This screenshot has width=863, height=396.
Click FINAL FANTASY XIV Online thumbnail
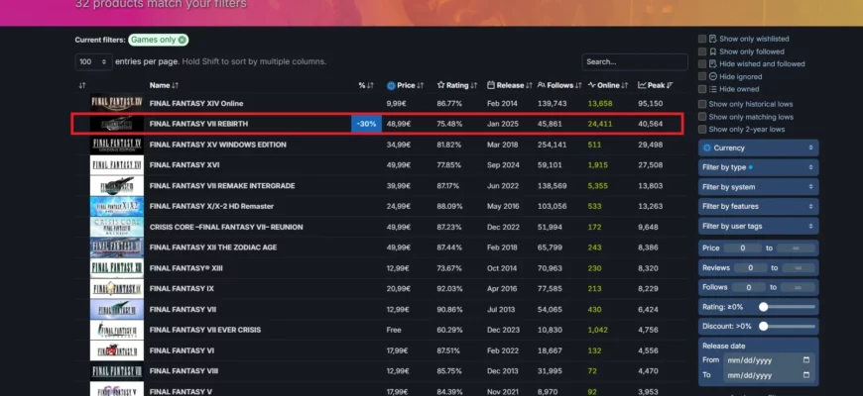(x=117, y=103)
